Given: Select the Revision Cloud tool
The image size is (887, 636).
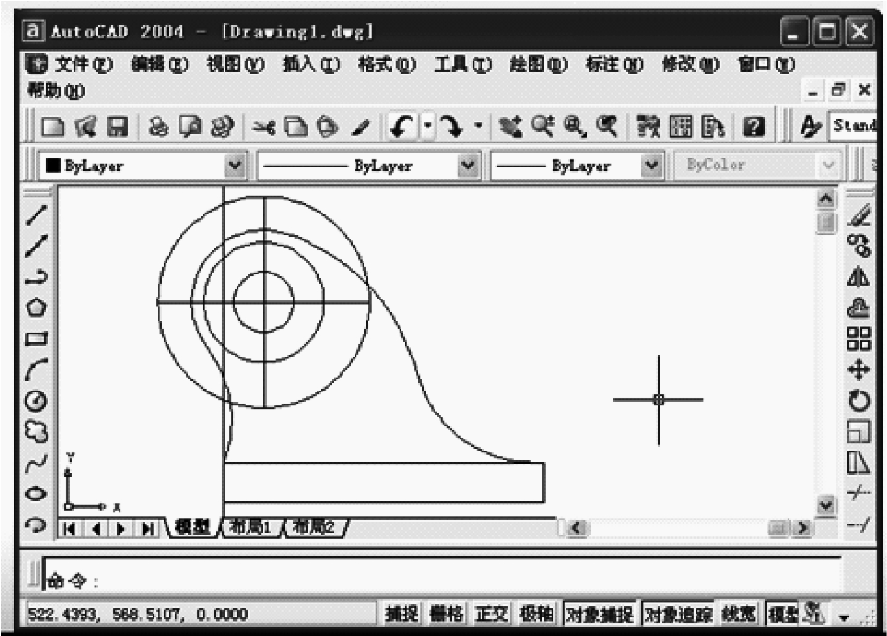Looking at the screenshot, I should click(x=36, y=432).
